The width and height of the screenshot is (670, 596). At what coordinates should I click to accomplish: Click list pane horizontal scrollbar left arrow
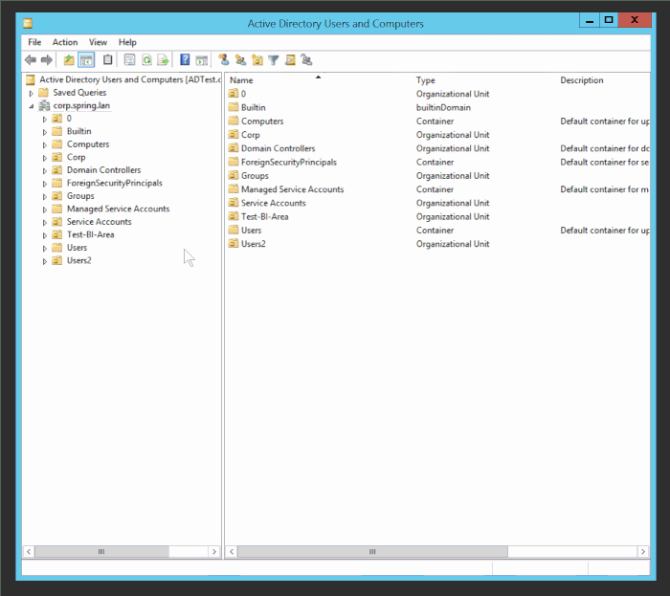click(232, 552)
